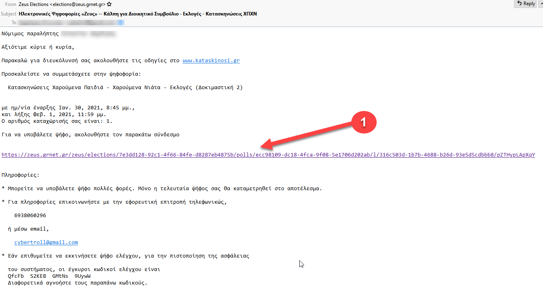Click the blurred name after Νόμιμος παραλήπτης
The image size is (543, 294).
(89, 34)
